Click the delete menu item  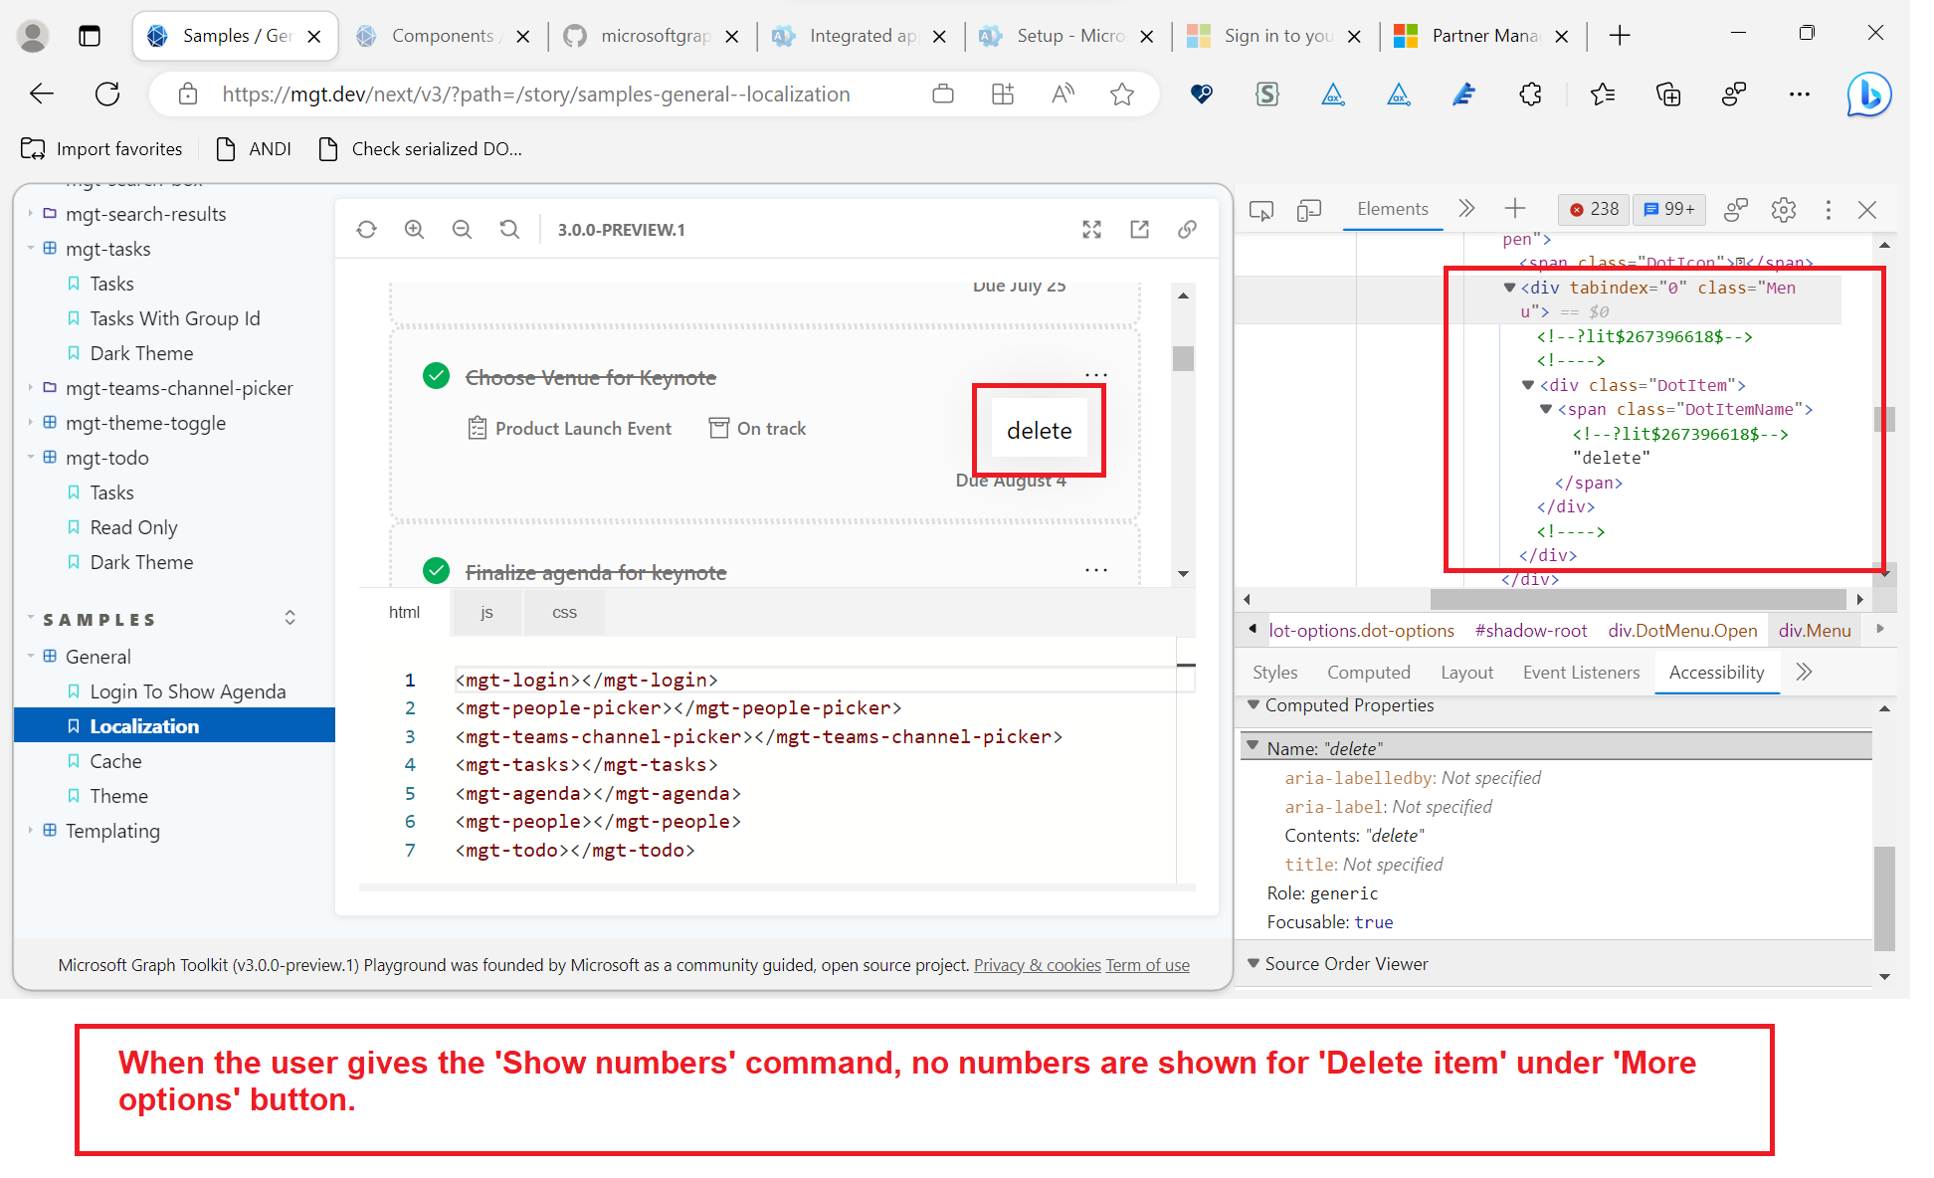point(1039,431)
